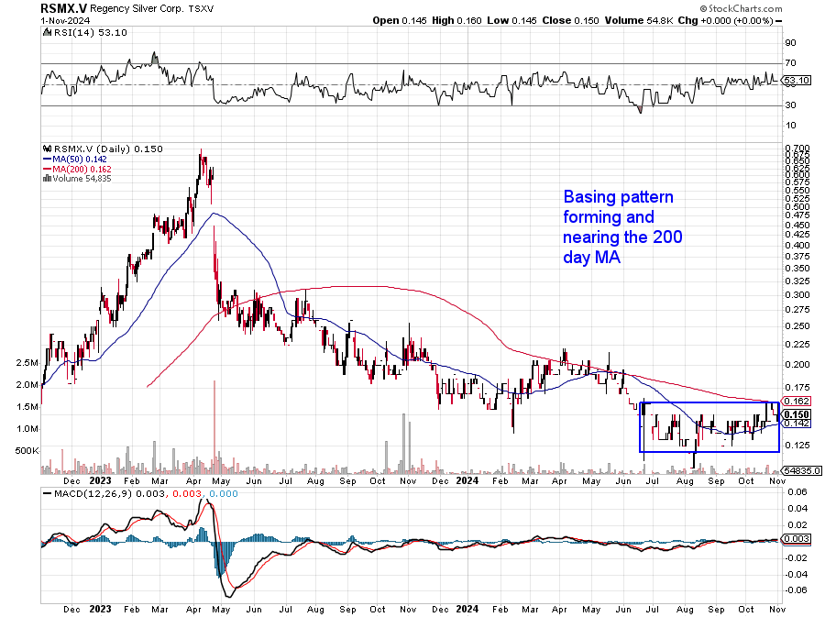Viewport: 825px width, 617px height.
Task: Click the MA(50) 0.142 legend entry
Action: coord(74,159)
